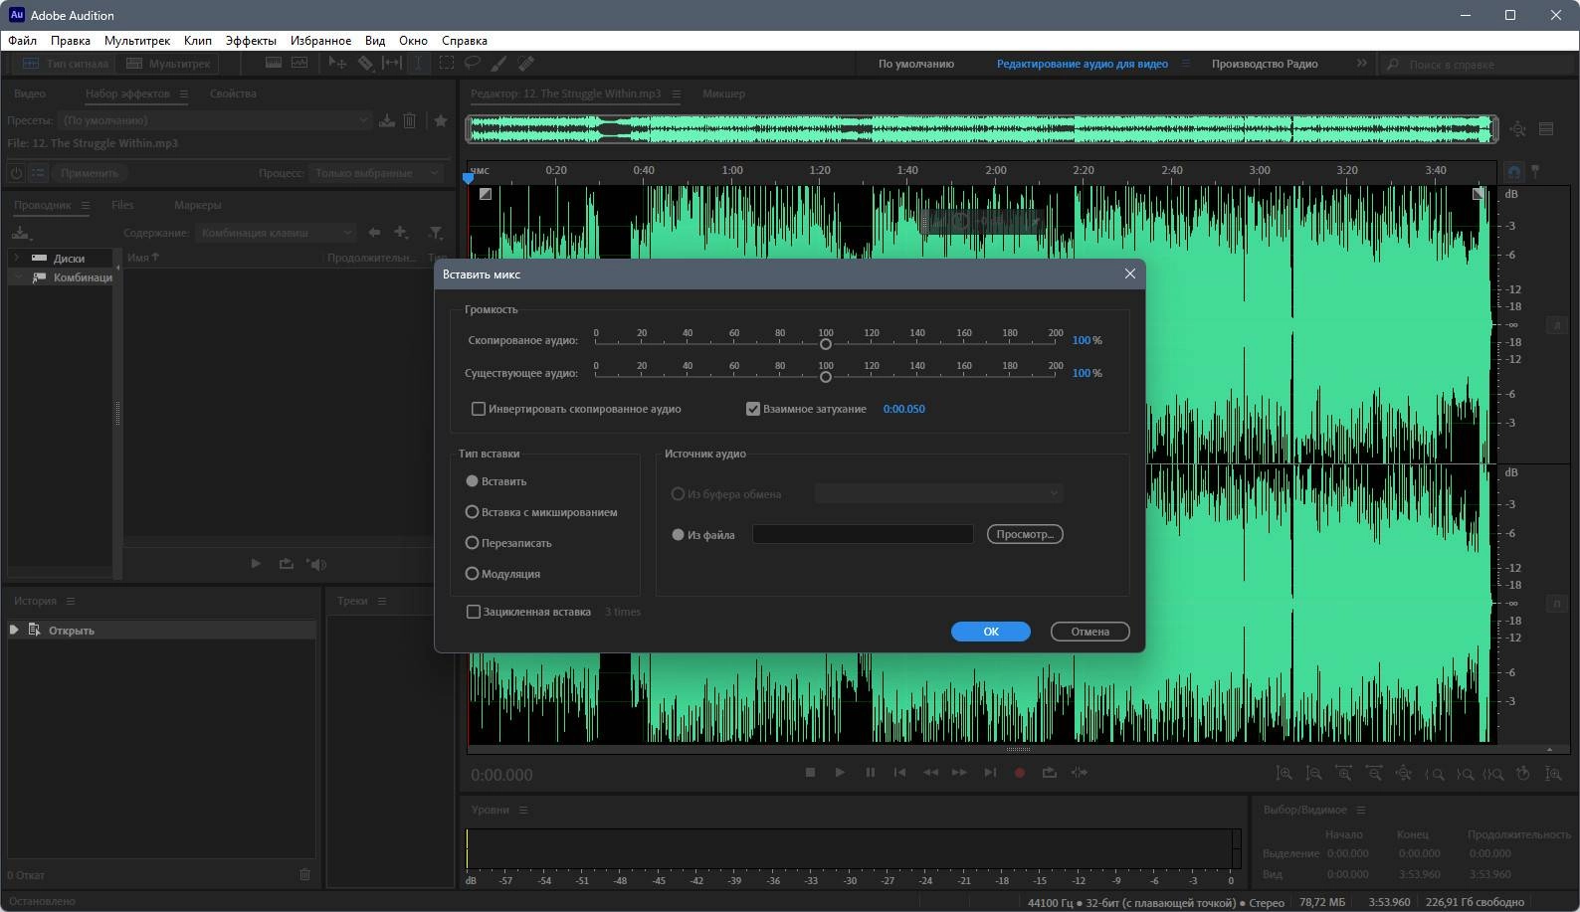Select Вставка с микшированием radio option

tap(473, 512)
